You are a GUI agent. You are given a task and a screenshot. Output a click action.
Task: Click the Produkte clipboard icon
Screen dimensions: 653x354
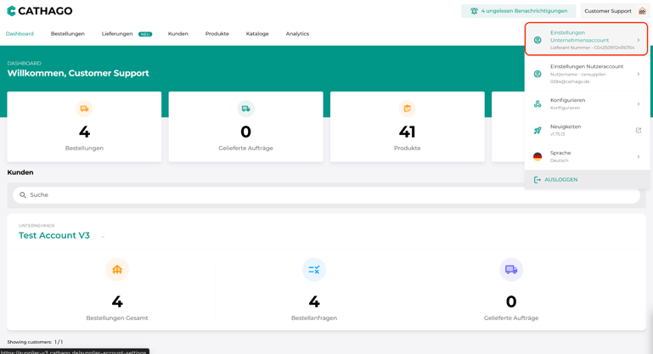(407, 109)
